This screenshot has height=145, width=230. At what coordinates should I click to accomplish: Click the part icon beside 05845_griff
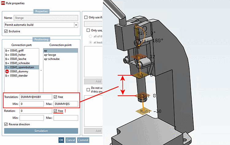tap(7, 51)
